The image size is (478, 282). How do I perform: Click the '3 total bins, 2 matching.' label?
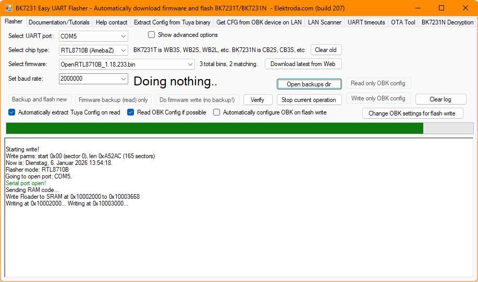coord(228,64)
